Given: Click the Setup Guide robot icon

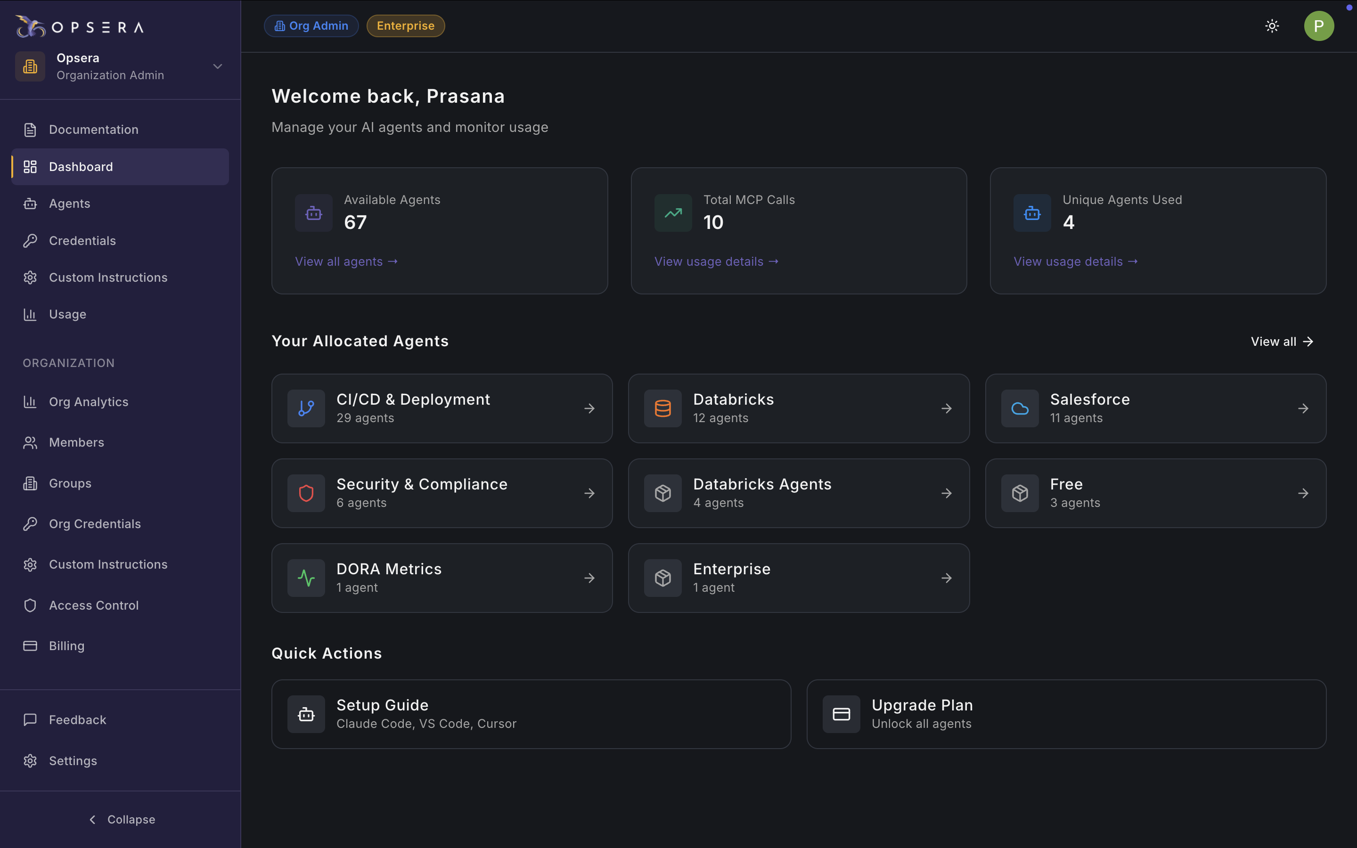Looking at the screenshot, I should tap(306, 714).
